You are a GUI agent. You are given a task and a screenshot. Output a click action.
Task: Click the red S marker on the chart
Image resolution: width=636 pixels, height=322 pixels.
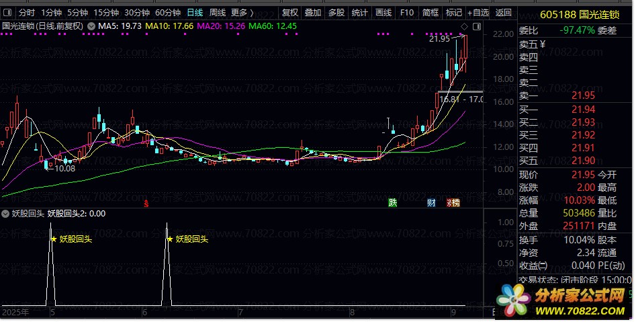146,203
